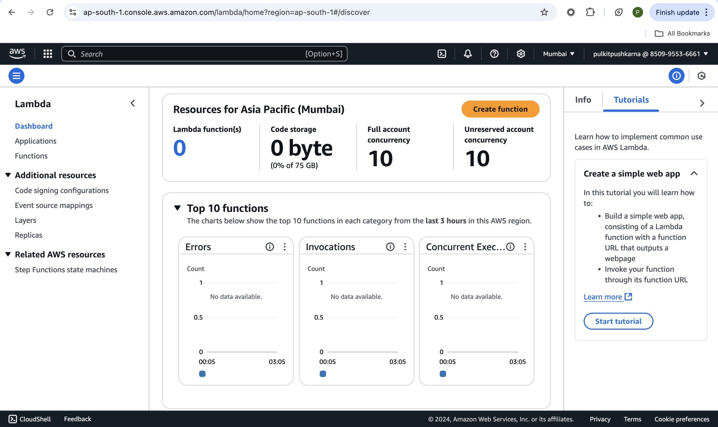
Task: Open the notifications bell
Action: [x=468, y=54]
